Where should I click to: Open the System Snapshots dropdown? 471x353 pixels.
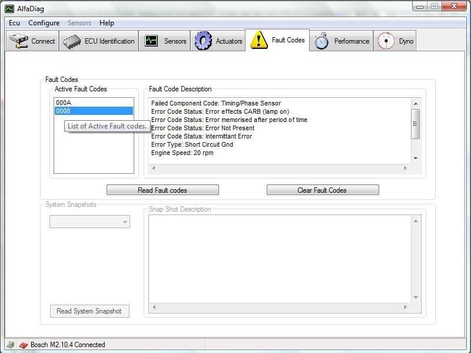(89, 222)
